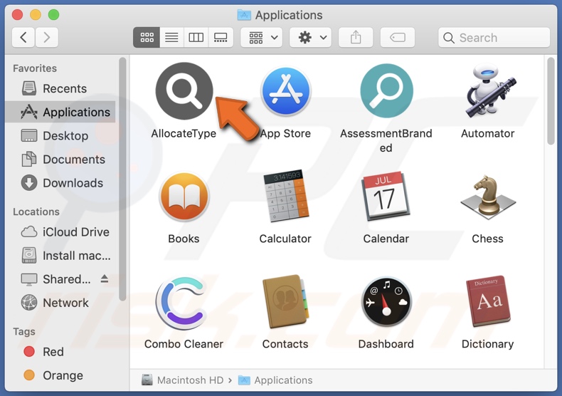Zoom the window with the green button

pos(54,15)
